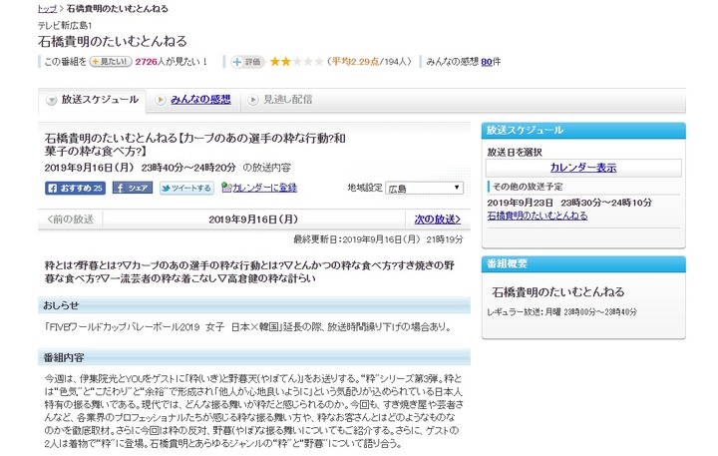The height and width of the screenshot is (456, 718).
Task: Click the 2726人が見たい count text
Action: (x=172, y=62)
